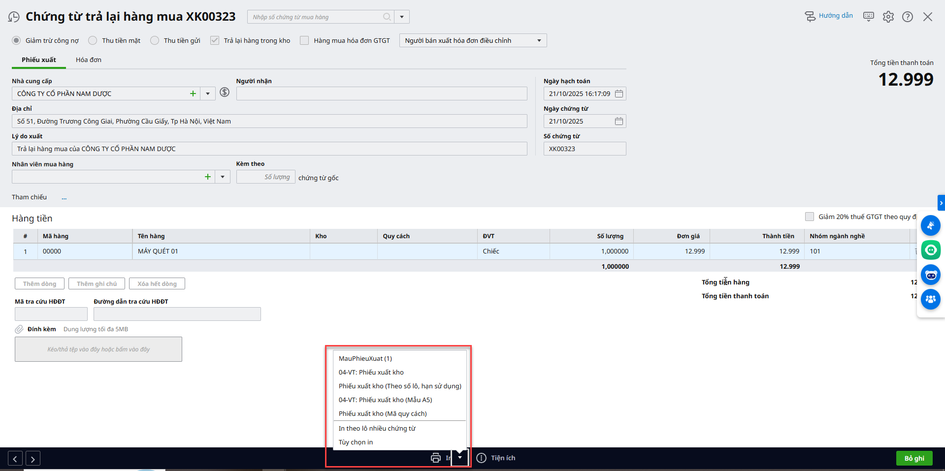The width and height of the screenshot is (945, 471).
Task: Open Nhân viên mua hàng dropdown
Action: [223, 177]
